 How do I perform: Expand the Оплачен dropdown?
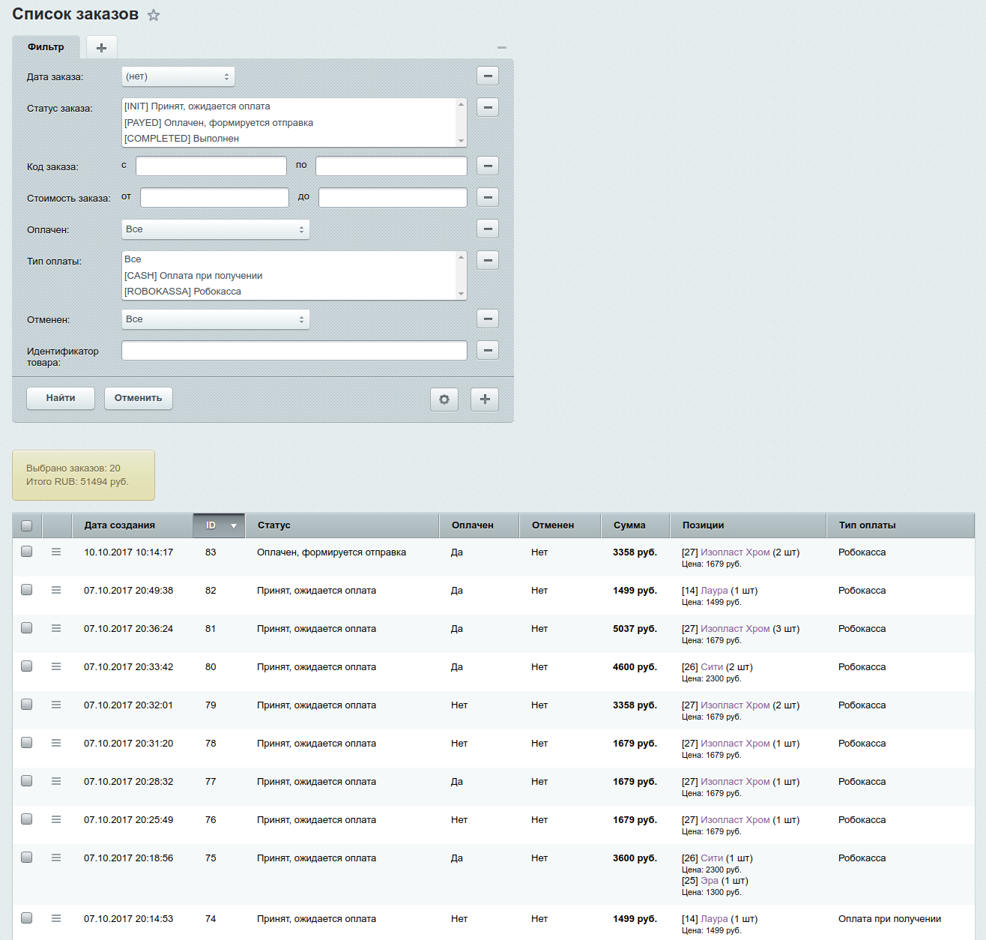pos(216,229)
